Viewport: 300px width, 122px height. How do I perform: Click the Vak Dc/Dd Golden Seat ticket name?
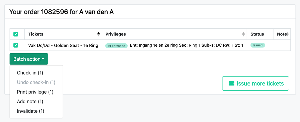63,45
